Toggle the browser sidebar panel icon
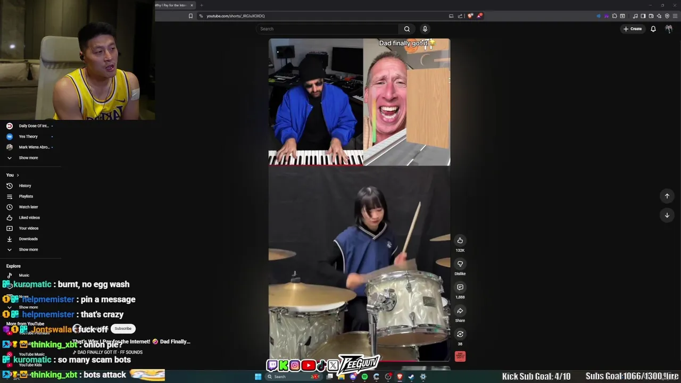Image resolution: width=681 pixels, height=383 pixels. [643, 16]
